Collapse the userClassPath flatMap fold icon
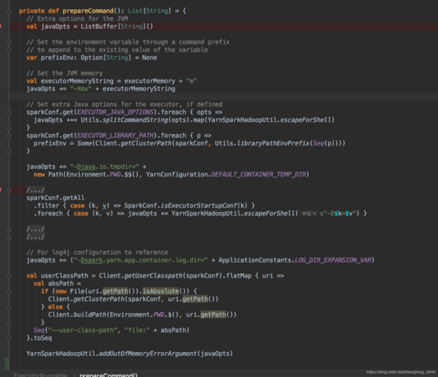 (x=9, y=276)
